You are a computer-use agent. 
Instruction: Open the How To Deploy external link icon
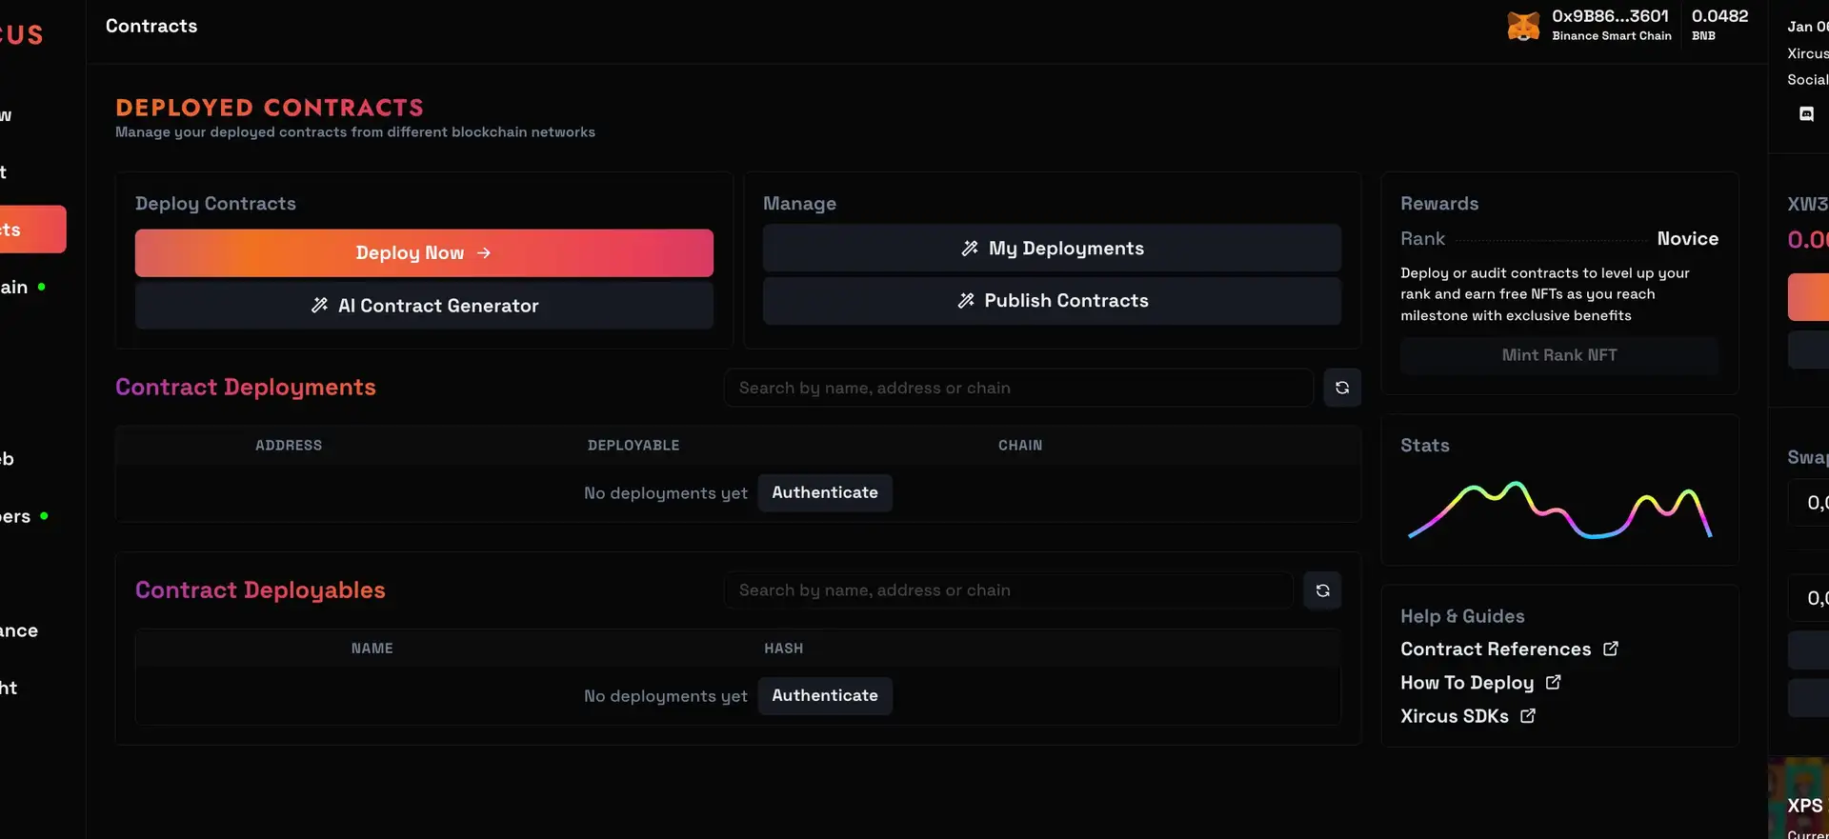1554,682
